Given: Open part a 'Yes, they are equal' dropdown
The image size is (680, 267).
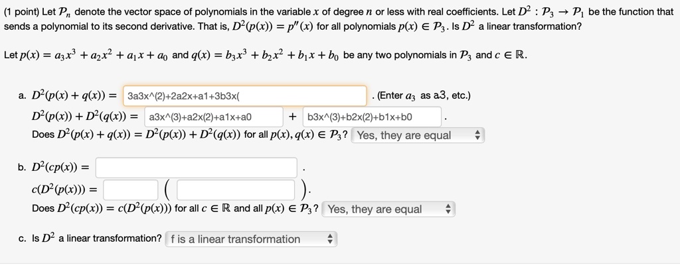Looking at the screenshot, I should (x=418, y=135).
